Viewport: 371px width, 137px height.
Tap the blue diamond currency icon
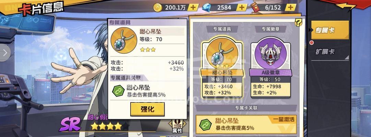[206, 7]
